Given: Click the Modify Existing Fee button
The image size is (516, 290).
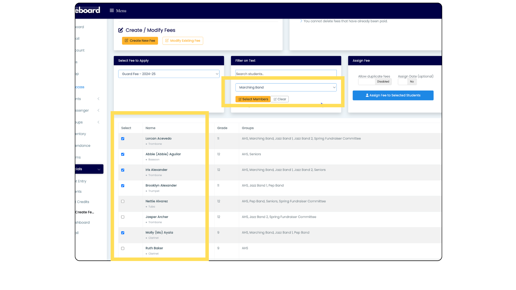Looking at the screenshot, I should click(x=182, y=41).
